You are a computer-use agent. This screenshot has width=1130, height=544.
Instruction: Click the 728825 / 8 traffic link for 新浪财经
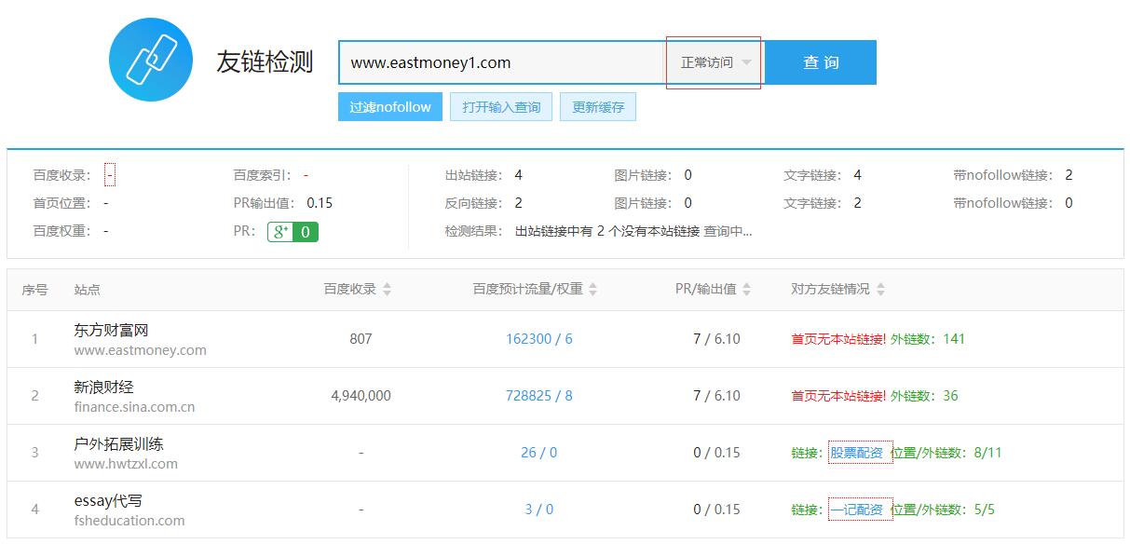(538, 395)
